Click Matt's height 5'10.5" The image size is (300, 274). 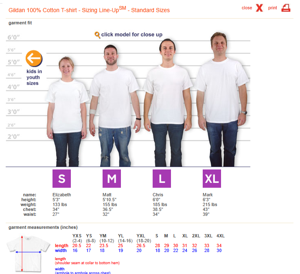click(x=109, y=200)
